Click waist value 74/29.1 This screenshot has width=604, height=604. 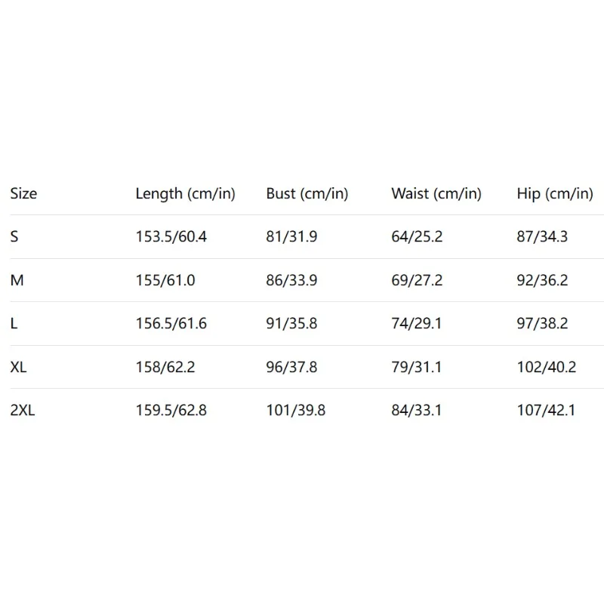417,324
